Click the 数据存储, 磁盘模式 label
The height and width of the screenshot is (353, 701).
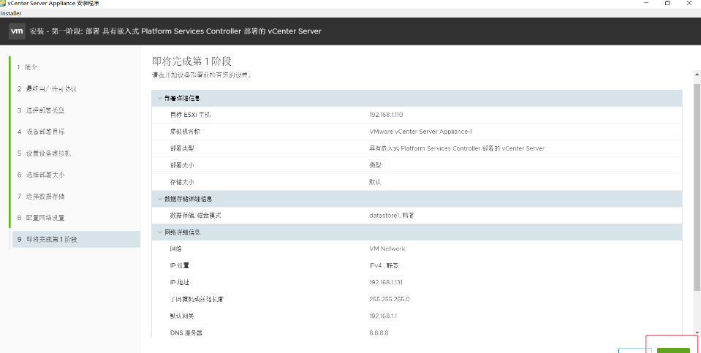coord(195,216)
